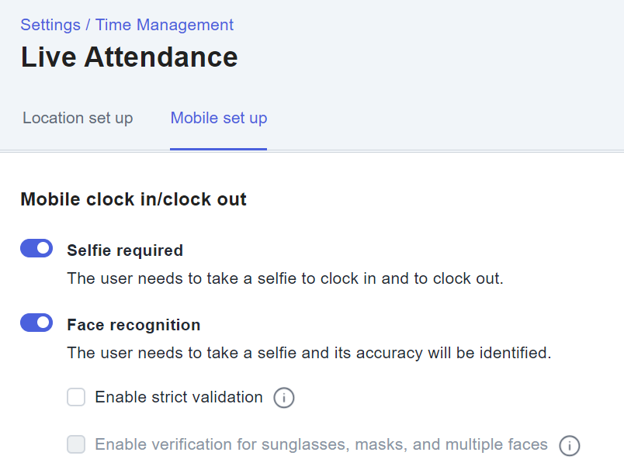Select the Mobile set up tab
Viewport: 624px width, 473px height.
(219, 118)
